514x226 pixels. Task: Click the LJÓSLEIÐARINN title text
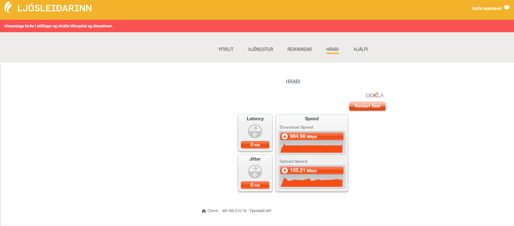coord(55,8)
